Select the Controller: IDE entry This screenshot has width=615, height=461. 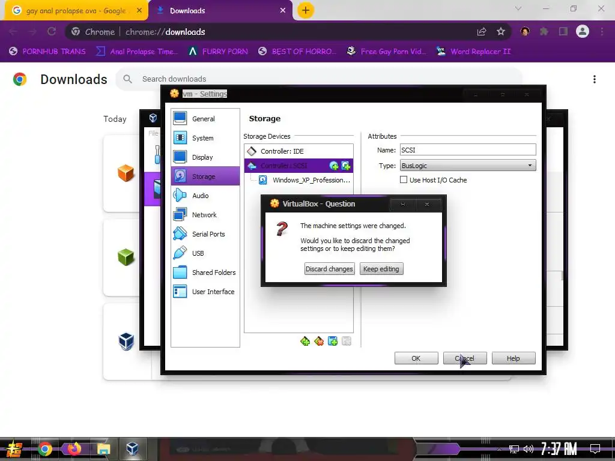pyautogui.click(x=298, y=151)
